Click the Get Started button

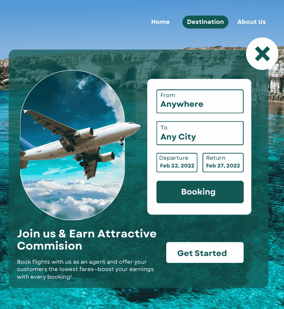pyautogui.click(x=205, y=252)
